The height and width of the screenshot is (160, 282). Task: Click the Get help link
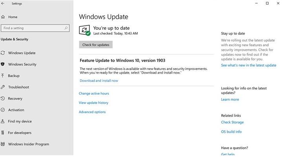pos(228,154)
